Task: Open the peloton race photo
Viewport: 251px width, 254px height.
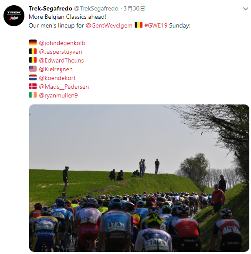Action: (x=139, y=178)
